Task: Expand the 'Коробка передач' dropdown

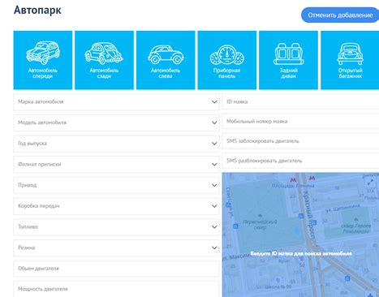Action: [116, 206]
